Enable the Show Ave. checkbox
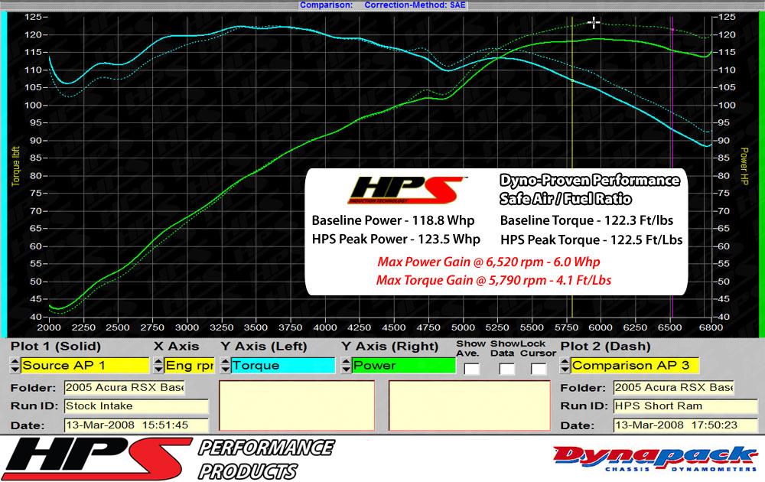 pos(472,369)
